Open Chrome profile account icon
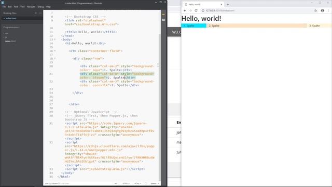Image resolution: width=332 pixels, height=187 pixels. click(x=322, y=10)
